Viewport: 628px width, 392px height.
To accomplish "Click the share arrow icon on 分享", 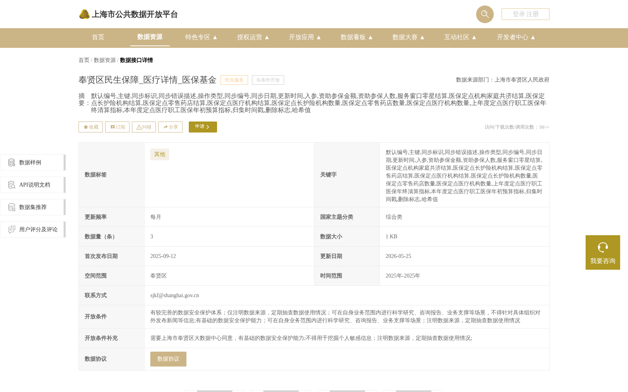I will (x=166, y=127).
